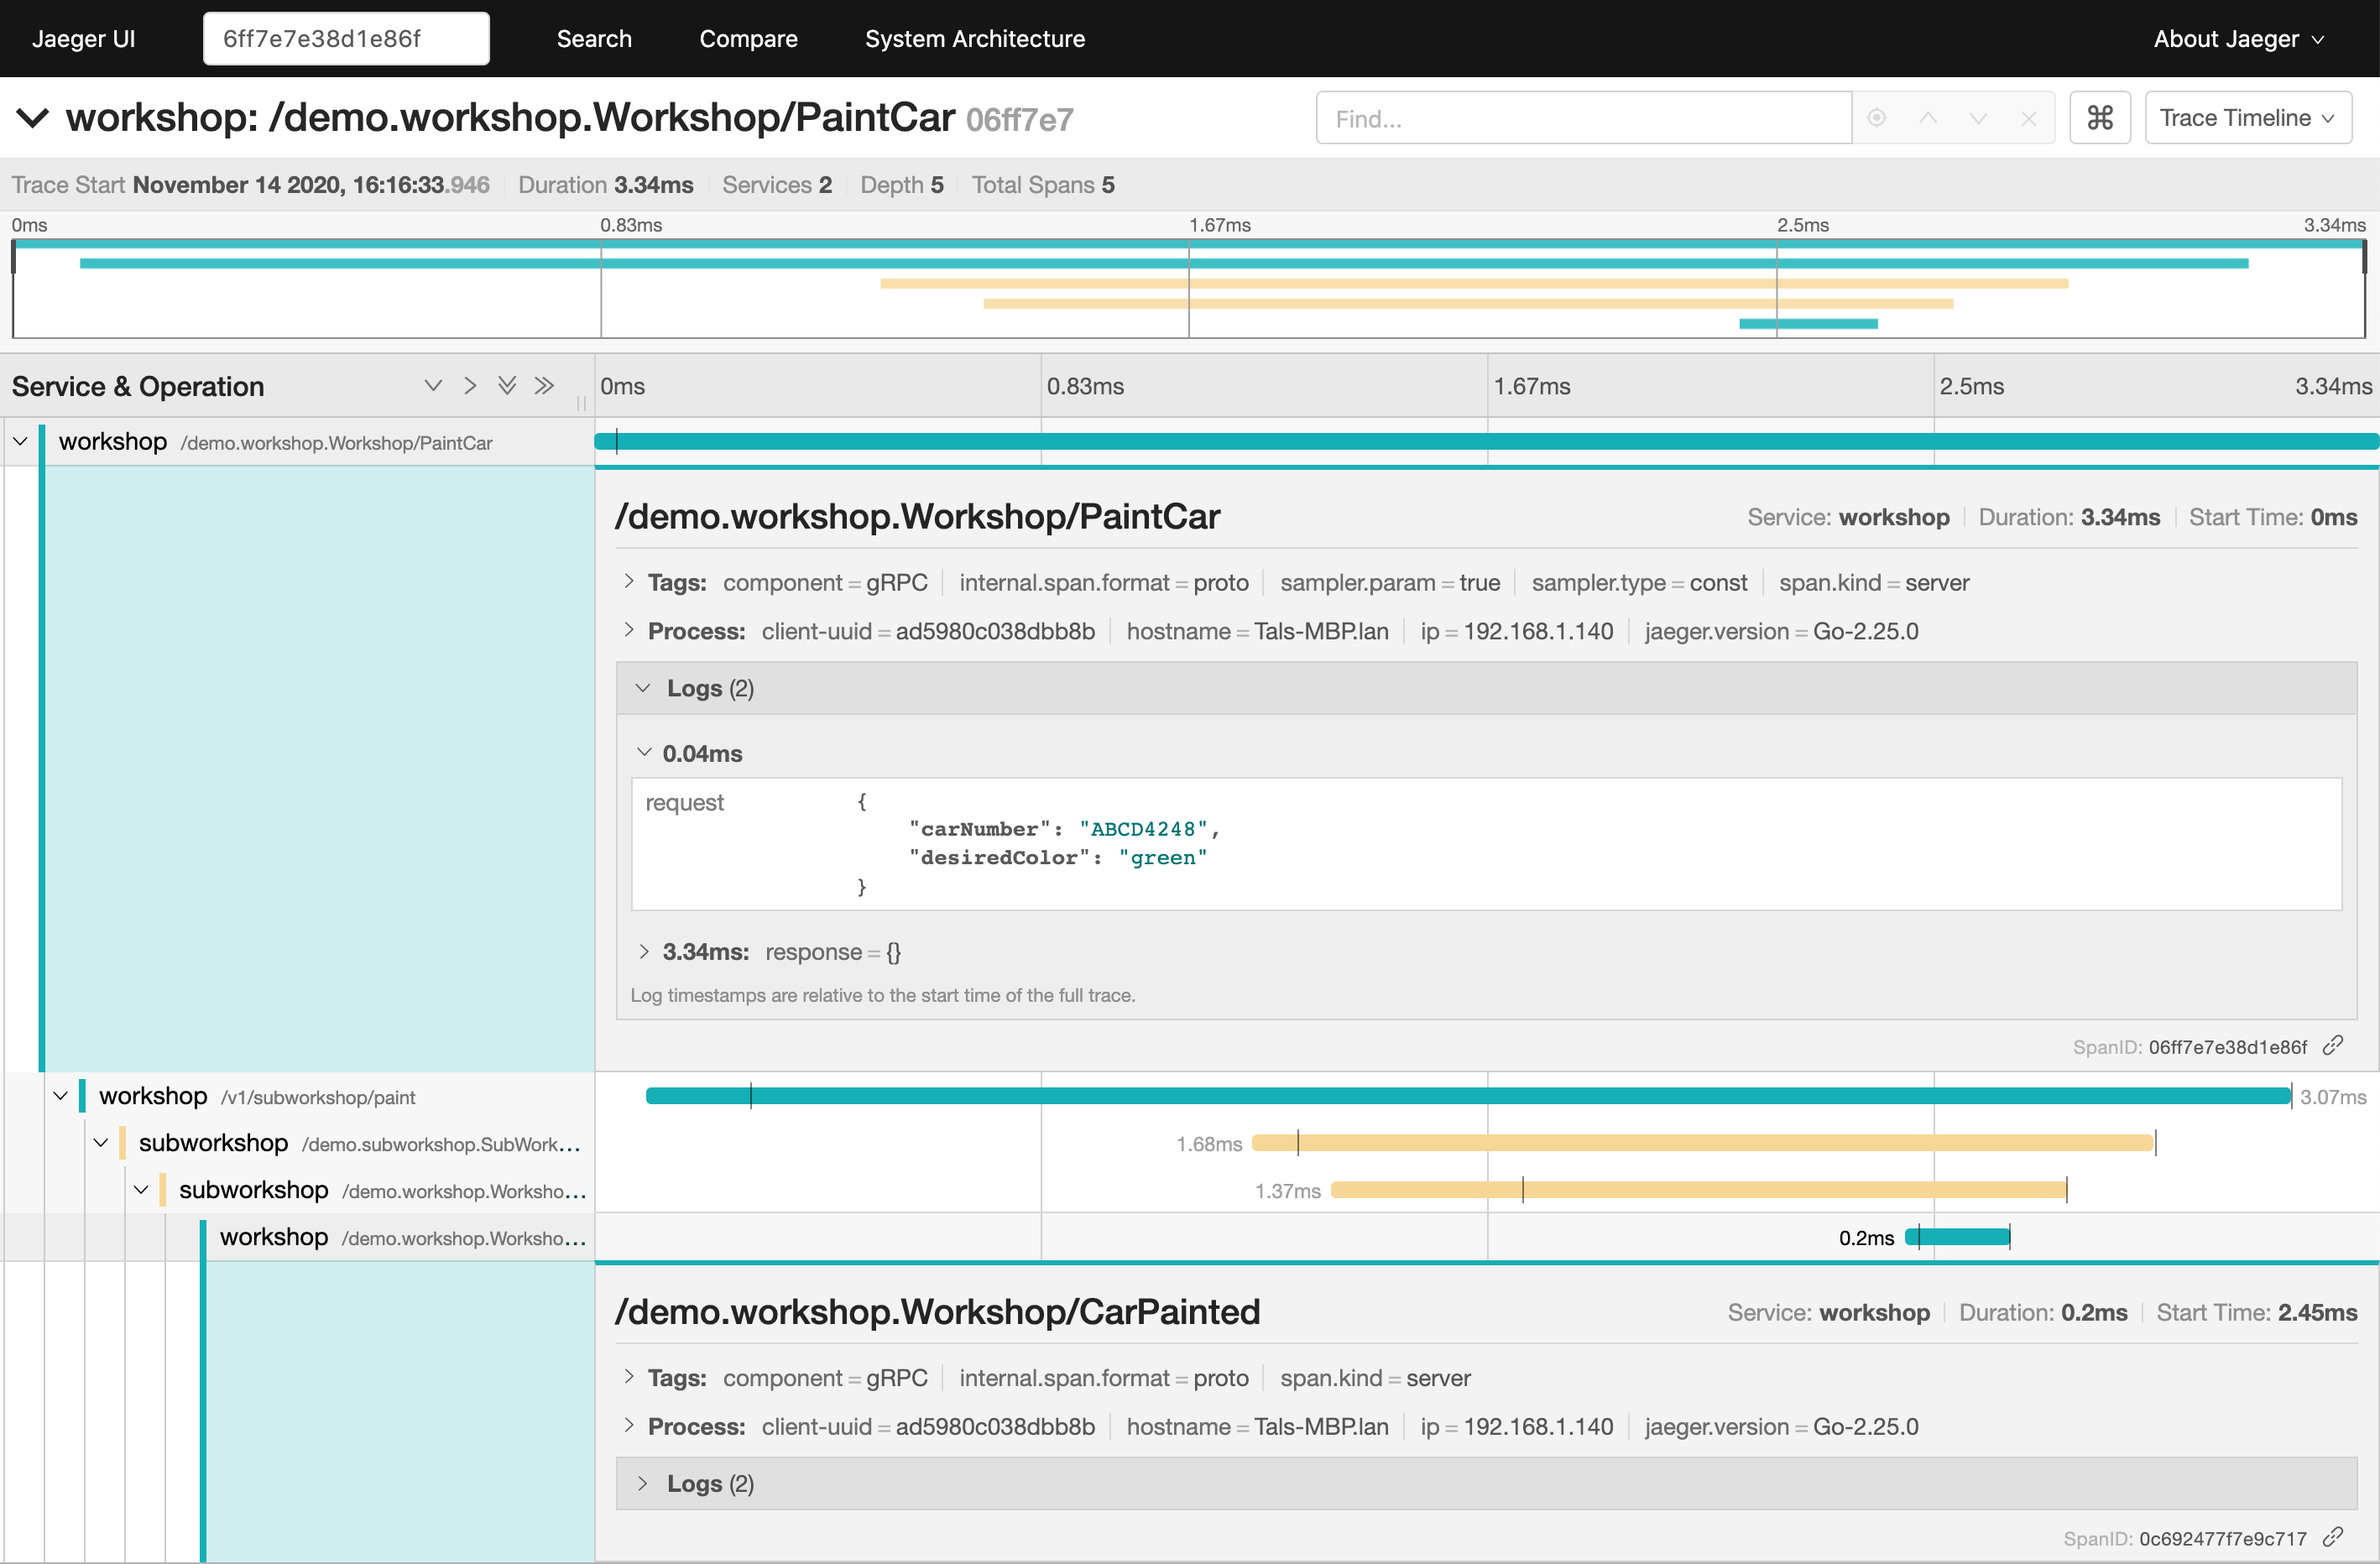Expand one level with single down chevron

[x=433, y=386]
